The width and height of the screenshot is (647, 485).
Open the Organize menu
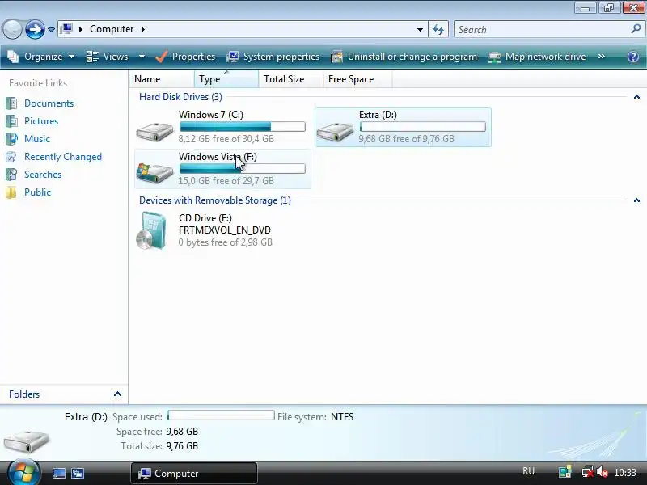pyautogui.click(x=41, y=57)
